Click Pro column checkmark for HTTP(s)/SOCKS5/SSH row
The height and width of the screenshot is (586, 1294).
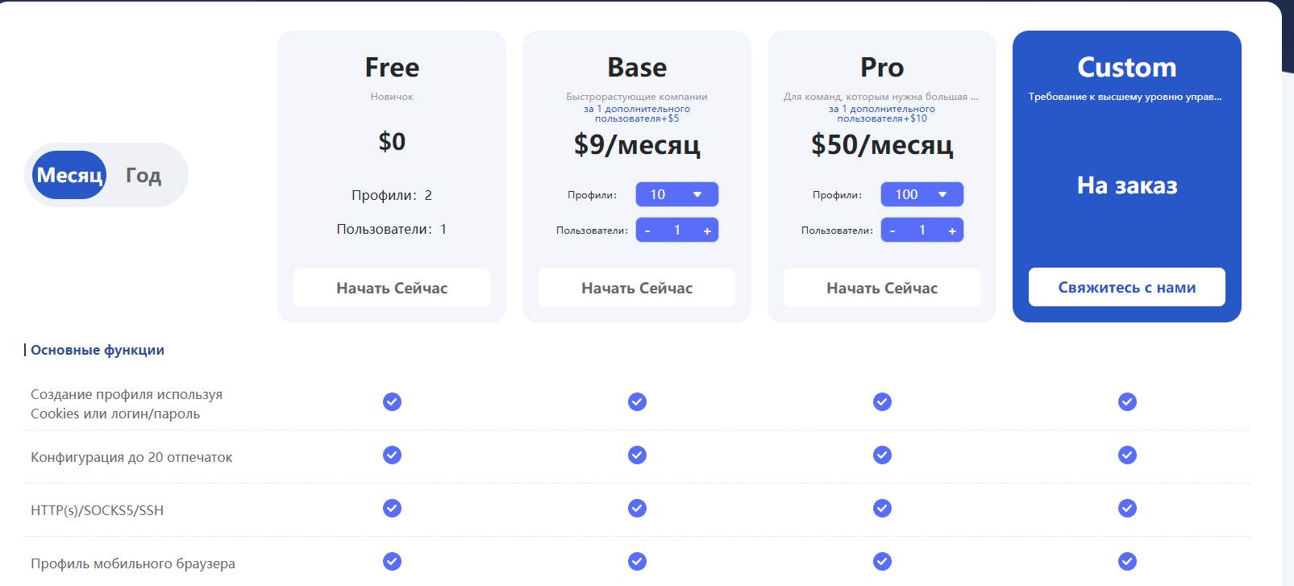pos(882,508)
